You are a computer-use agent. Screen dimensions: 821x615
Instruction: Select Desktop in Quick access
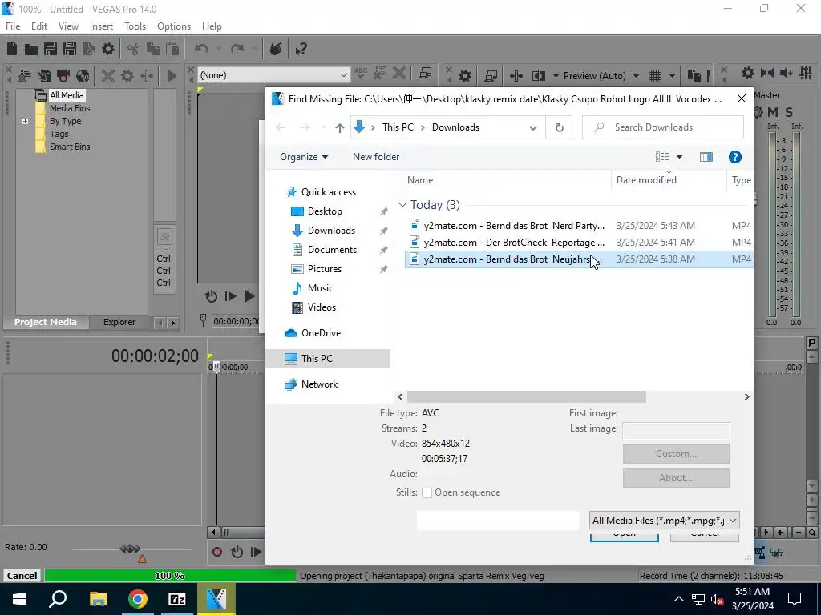coord(325,211)
